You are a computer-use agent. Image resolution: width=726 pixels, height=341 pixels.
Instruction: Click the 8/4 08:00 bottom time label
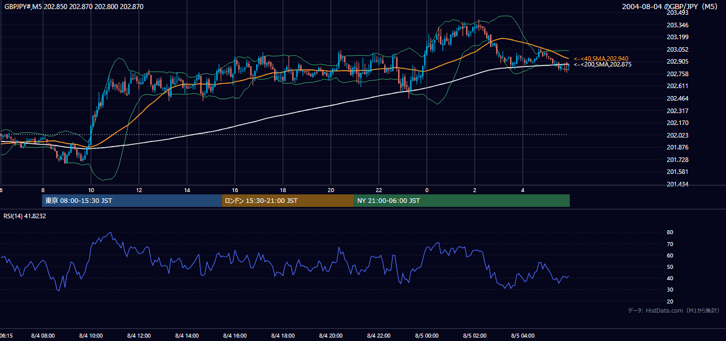click(x=43, y=336)
